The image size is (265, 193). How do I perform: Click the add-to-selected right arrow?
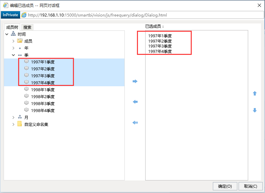(x=135, y=81)
